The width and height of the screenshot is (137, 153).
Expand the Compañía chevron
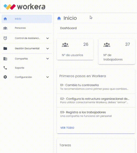[x=48, y=59]
